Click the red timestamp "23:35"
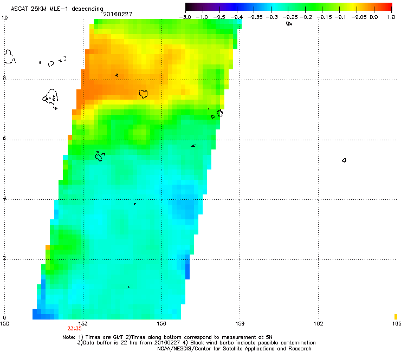 [x=74, y=329]
